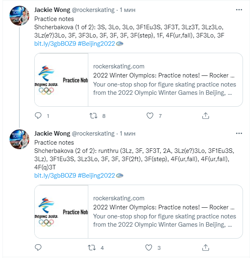Reply to the first Shcherbakova tweet
The height and width of the screenshot is (258, 250).
point(38,116)
